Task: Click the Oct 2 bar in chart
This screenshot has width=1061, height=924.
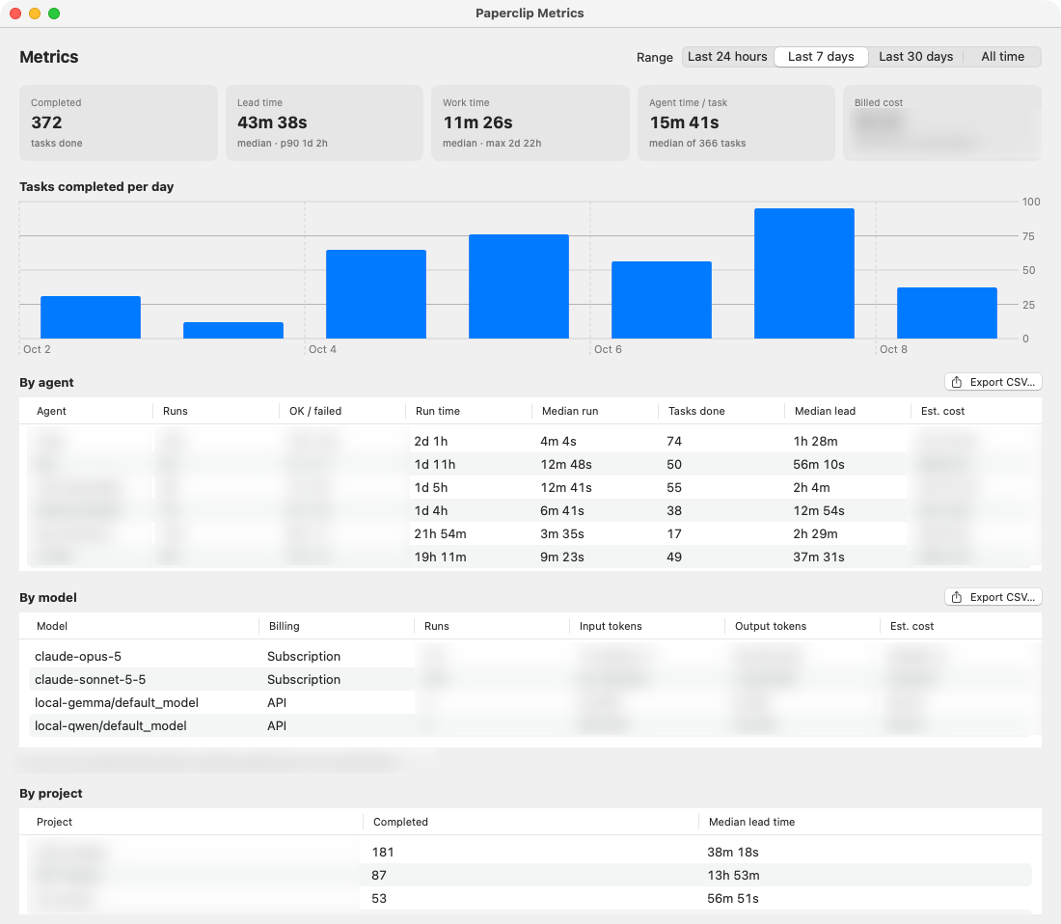Action: pos(91,317)
